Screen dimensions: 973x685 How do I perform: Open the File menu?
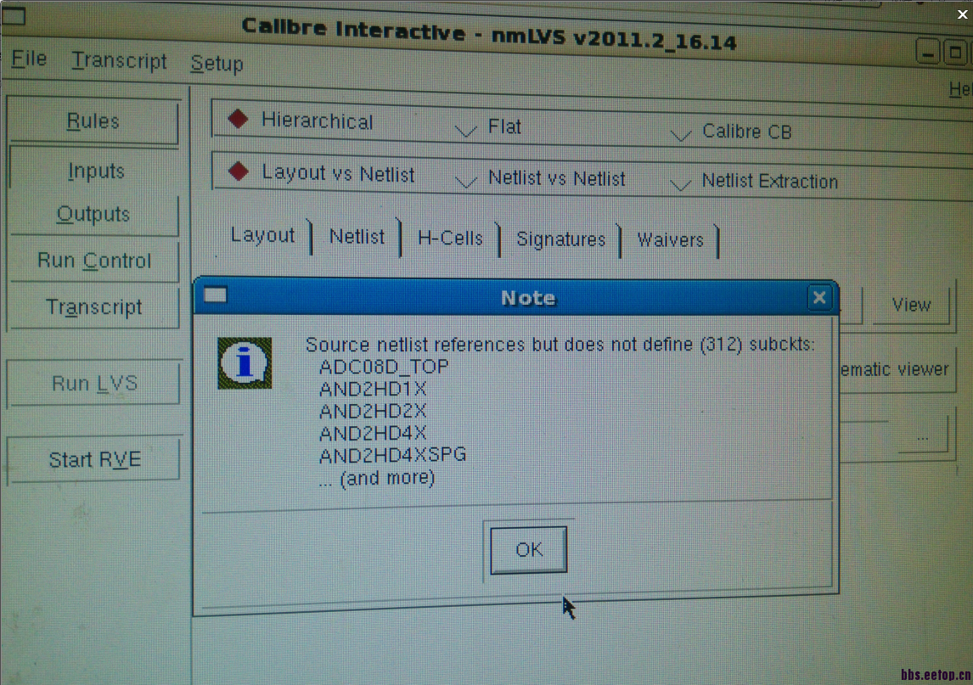point(29,59)
